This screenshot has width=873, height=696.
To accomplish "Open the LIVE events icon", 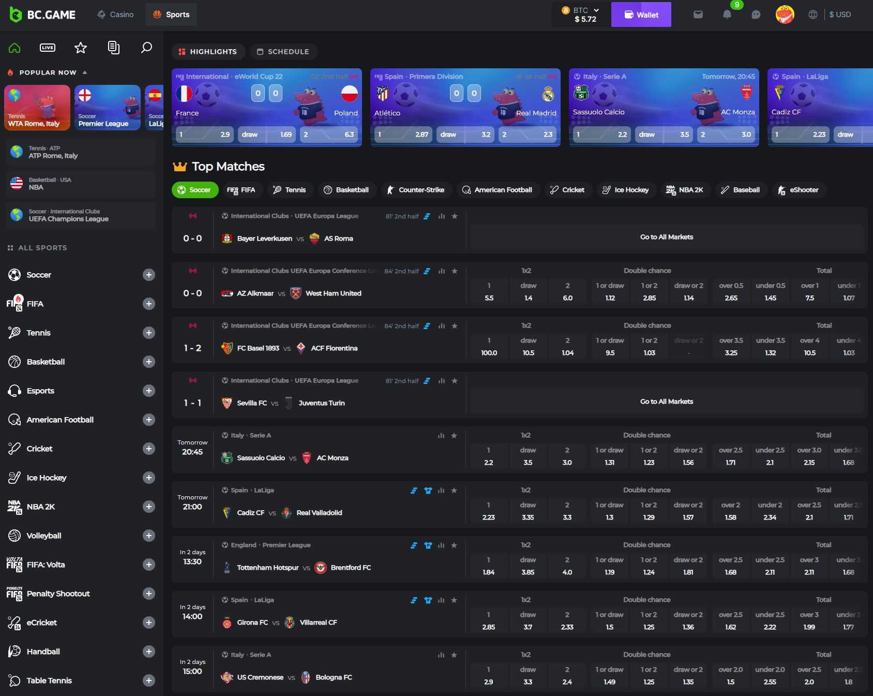I will [x=48, y=48].
